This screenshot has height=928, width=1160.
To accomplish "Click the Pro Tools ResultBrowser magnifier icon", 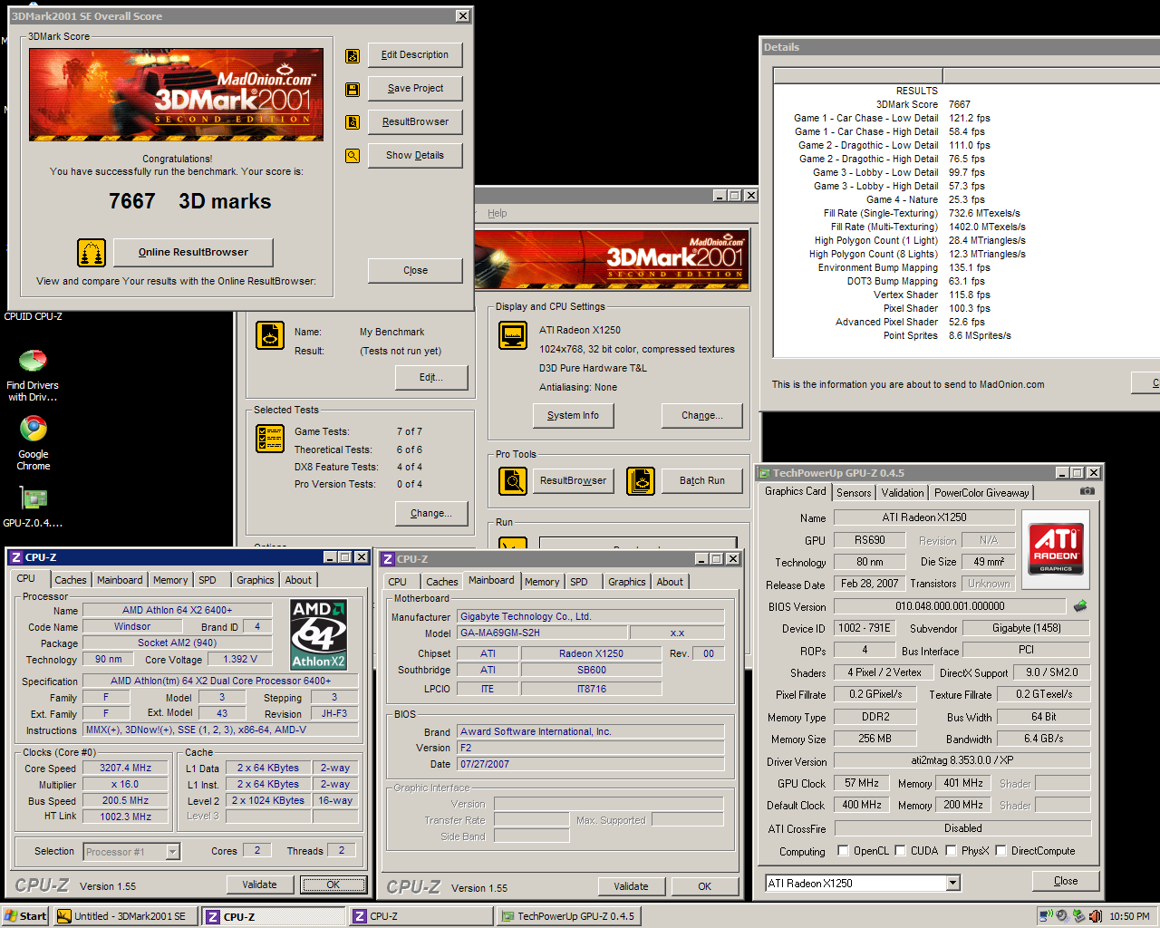I will pos(513,480).
